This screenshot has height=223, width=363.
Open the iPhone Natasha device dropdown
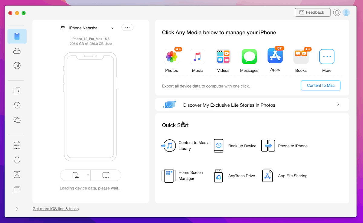click(x=87, y=28)
